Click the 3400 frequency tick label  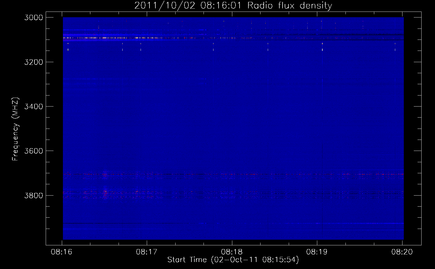pos(34,107)
